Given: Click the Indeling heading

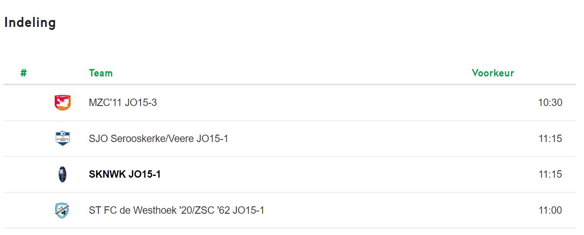Looking at the screenshot, I should point(30,23).
